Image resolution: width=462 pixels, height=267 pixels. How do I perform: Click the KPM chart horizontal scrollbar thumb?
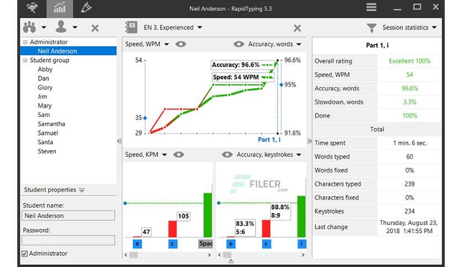tap(134, 255)
